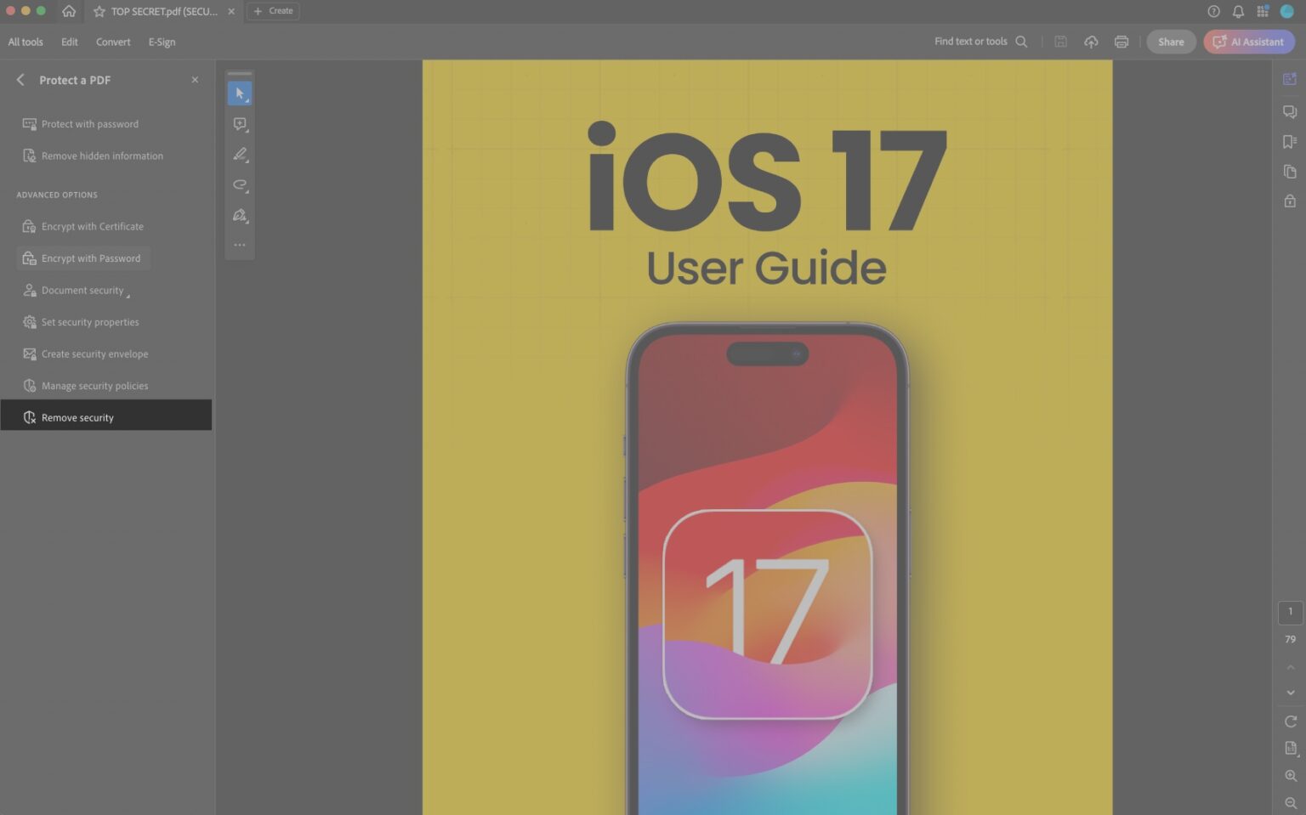The width and height of the screenshot is (1306, 815).
Task: Open the Page thumbnails panel
Action: click(1289, 171)
